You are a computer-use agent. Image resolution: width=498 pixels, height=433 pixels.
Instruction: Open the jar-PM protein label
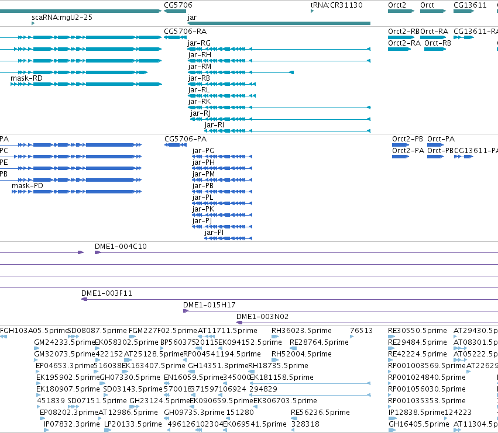point(203,174)
